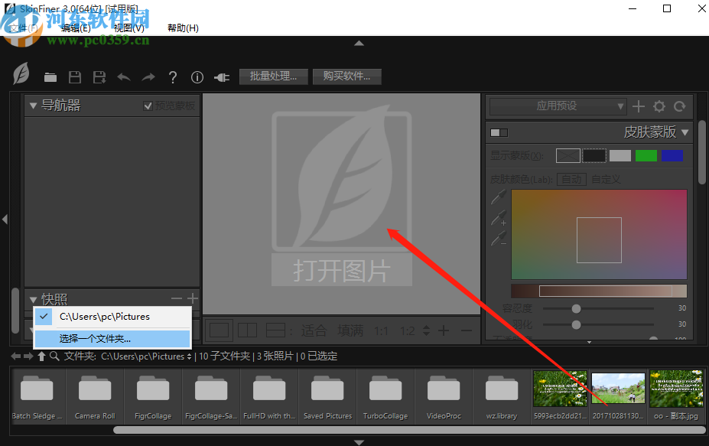Image resolution: width=709 pixels, height=446 pixels.
Task: Open preset settings with the gear icon
Action: [x=659, y=106]
